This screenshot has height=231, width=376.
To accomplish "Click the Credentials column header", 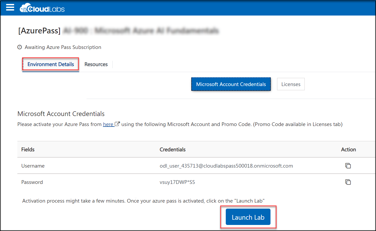I will [x=173, y=149].
